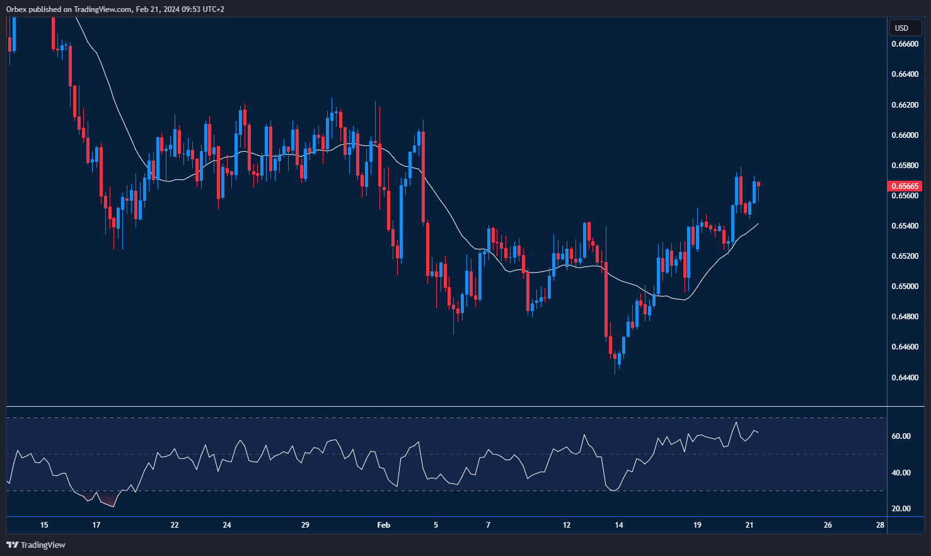The image size is (931, 556).
Task: Click the RSI 60.00 scale label
Action: tap(901, 436)
